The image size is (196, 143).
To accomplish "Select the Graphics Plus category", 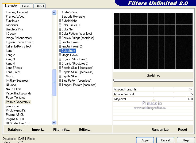I will (x=15, y=29).
